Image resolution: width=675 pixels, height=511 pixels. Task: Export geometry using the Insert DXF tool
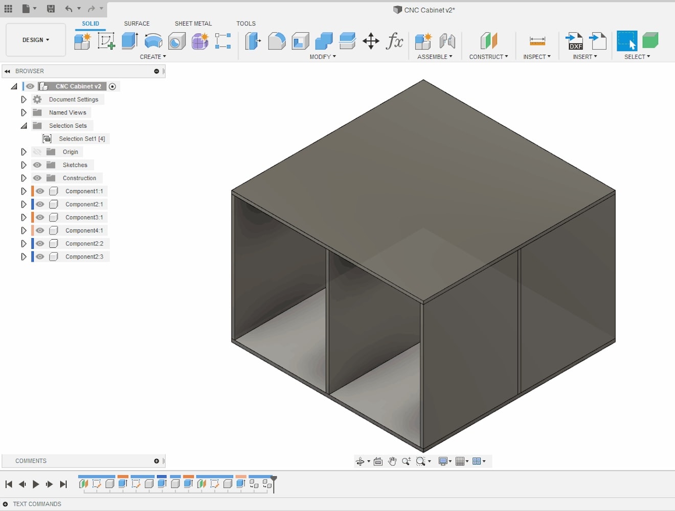click(574, 41)
